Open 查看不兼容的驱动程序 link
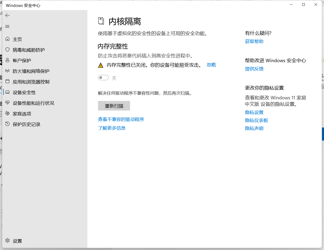 pos(121,120)
